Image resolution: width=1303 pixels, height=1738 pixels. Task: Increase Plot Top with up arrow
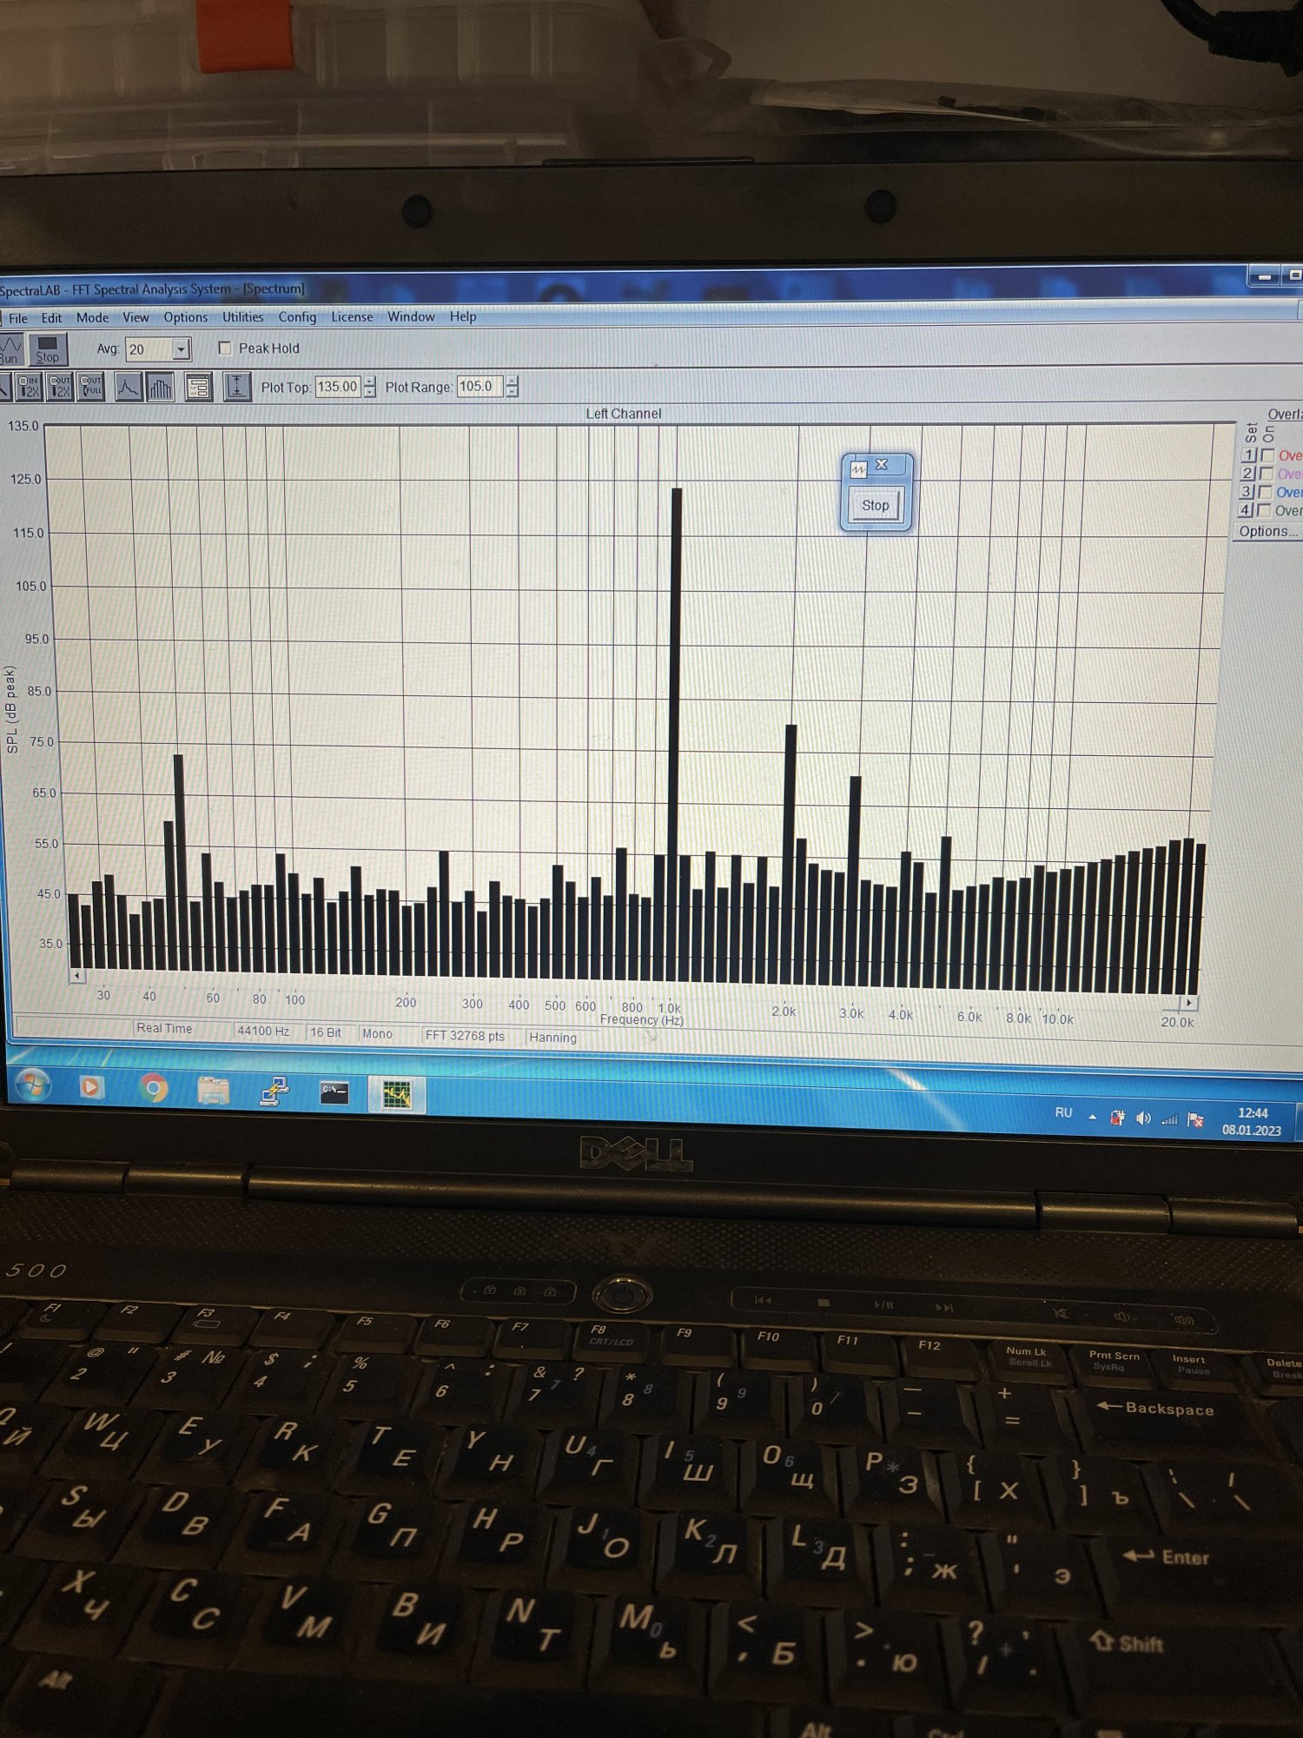coord(370,381)
